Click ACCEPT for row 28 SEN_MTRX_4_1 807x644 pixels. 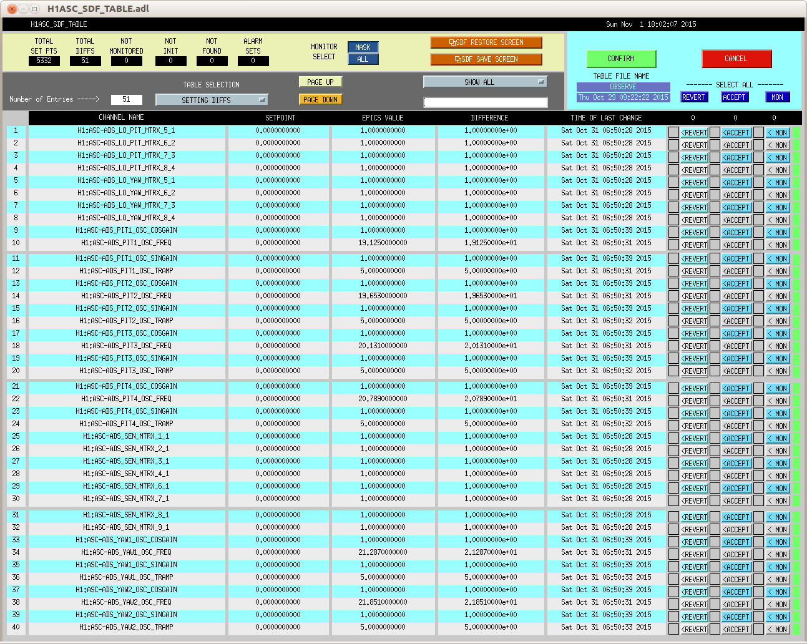pyautogui.click(x=736, y=476)
